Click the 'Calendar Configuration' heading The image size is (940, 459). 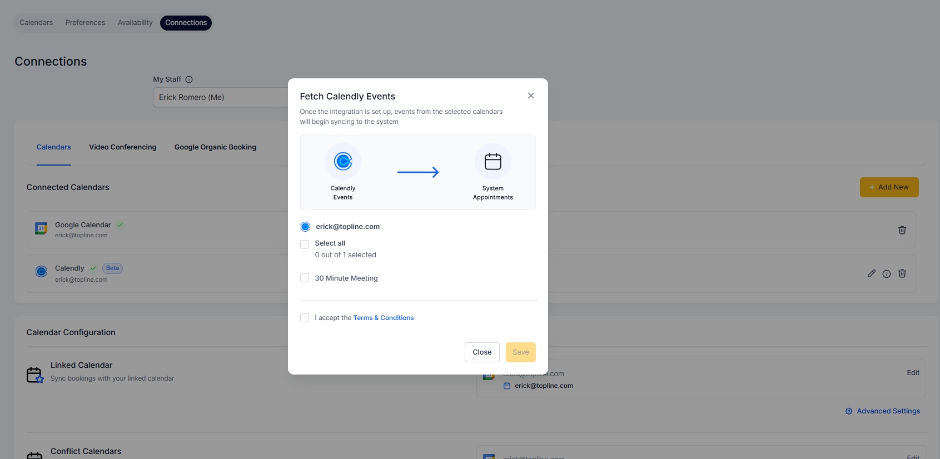click(x=71, y=332)
